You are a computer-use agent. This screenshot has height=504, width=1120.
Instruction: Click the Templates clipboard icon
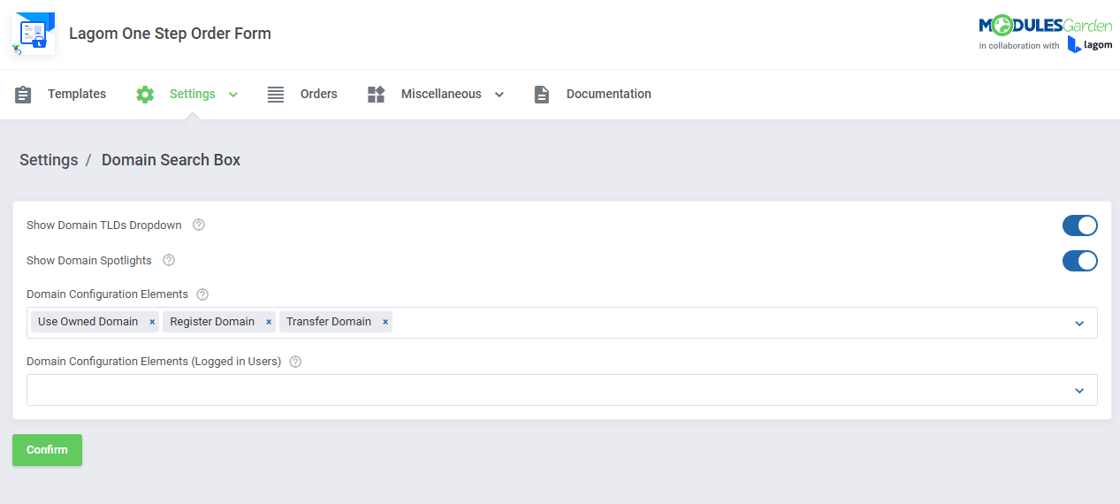[x=23, y=95]
